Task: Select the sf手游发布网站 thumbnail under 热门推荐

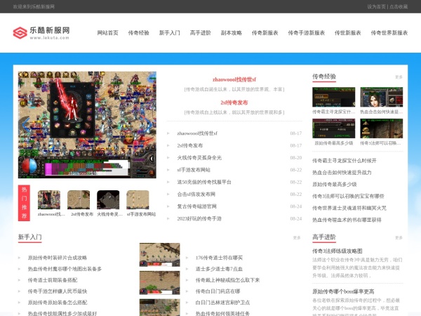Action: coord(138,199)
